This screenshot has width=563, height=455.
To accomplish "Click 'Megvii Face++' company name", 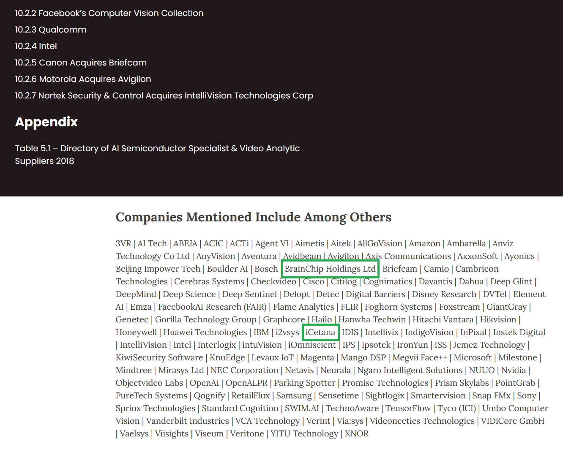I will click(x=419, y=358).
